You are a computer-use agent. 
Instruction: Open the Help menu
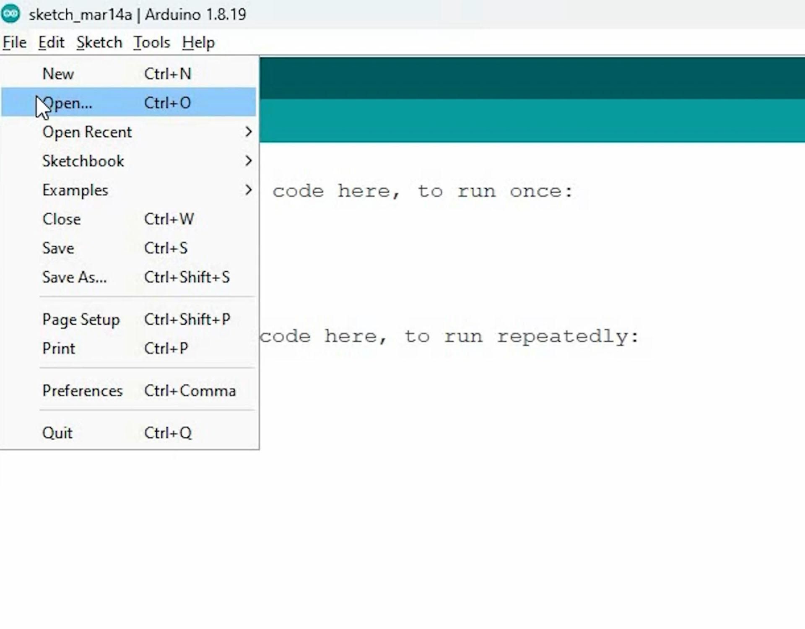click(x=198, y=42)
